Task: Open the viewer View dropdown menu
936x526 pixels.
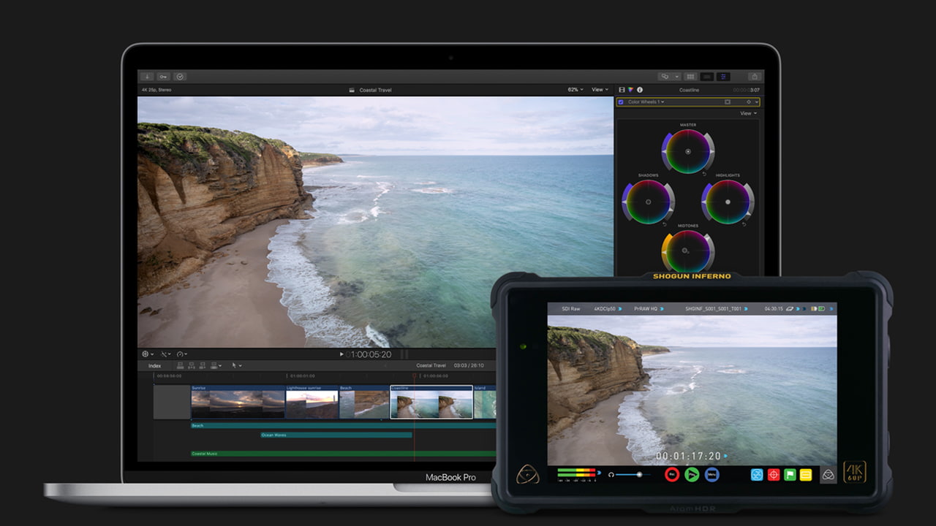Action: tap(600, 90)
